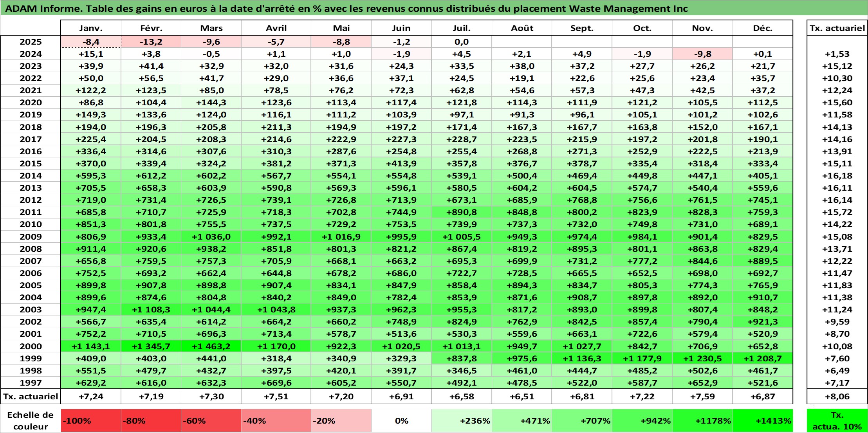Click the 1997 row label
868x433 pixels.
pyautogui.click(x=31, y=383)
